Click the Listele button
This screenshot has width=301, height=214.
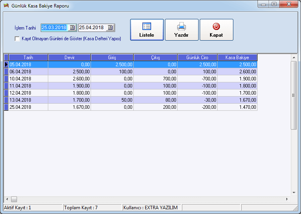click(147, 30)
